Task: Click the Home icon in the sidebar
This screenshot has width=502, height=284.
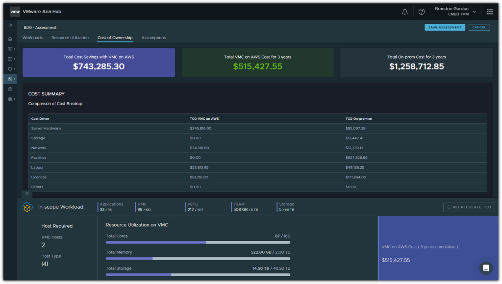Action: (10, 39)
